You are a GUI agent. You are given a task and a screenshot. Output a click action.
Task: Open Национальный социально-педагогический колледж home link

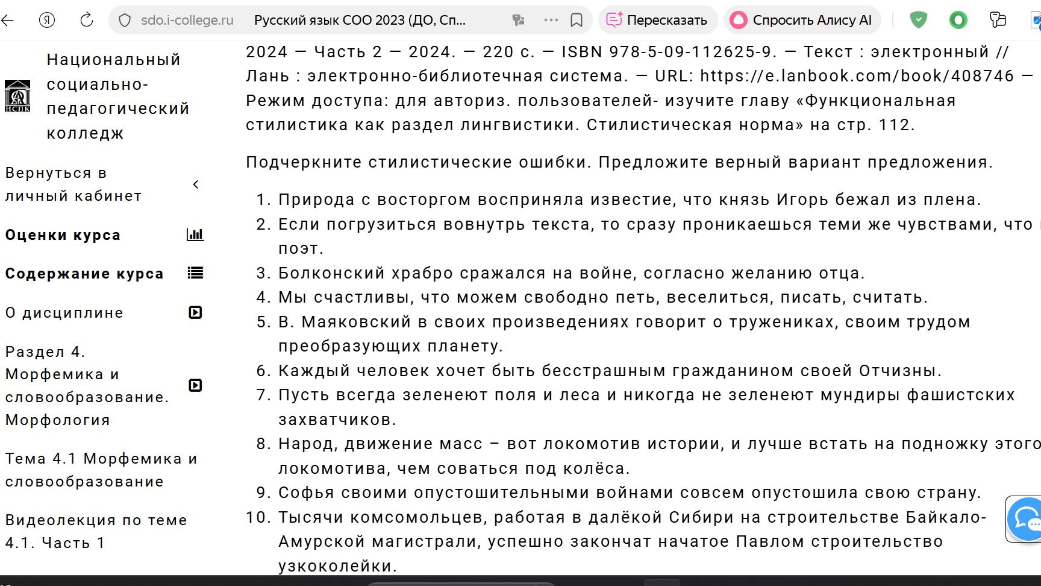(118, 96)
